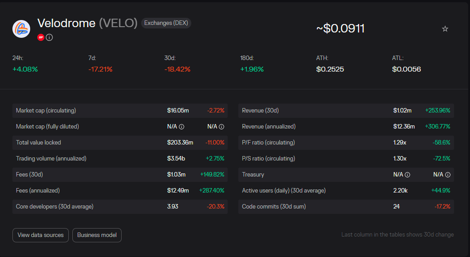Click the 3.93 core developers value
The image size is (470, 257).
pyautogui.click(x=173, y=207)
